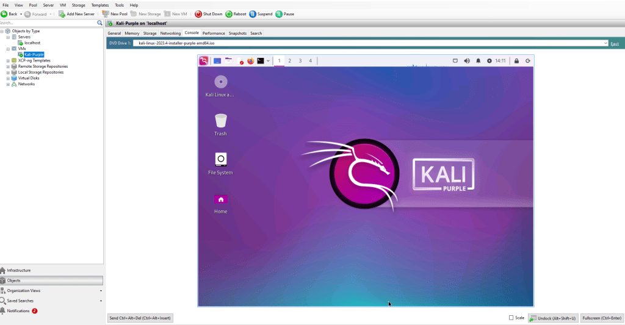This screenshot has height=325, width=625.
Task: Reboot the VM using the toolbar
Action: (229, 13)
